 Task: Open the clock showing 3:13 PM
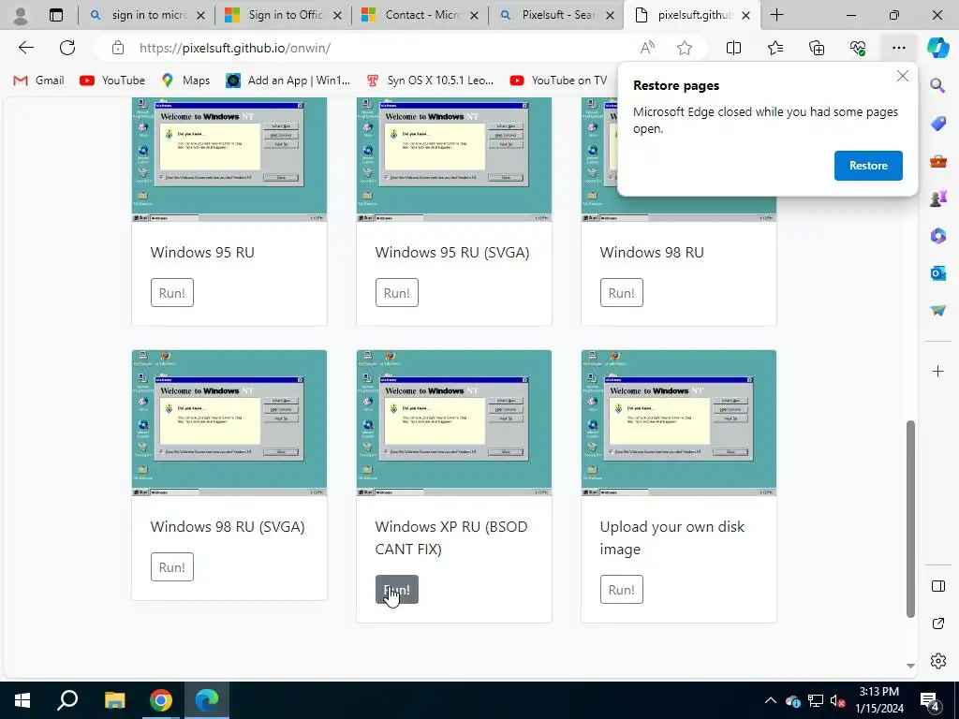[x=879, y=700]
